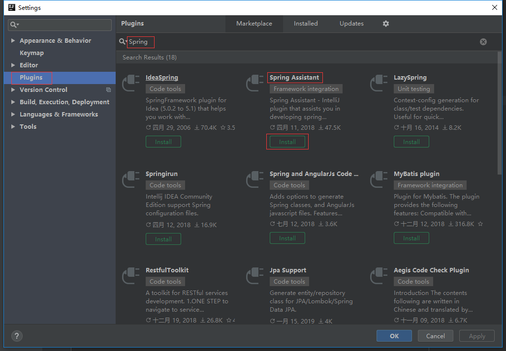Confirm settings with OK button
The height and width of the screenshot is (351, 506).
[394, 336]
